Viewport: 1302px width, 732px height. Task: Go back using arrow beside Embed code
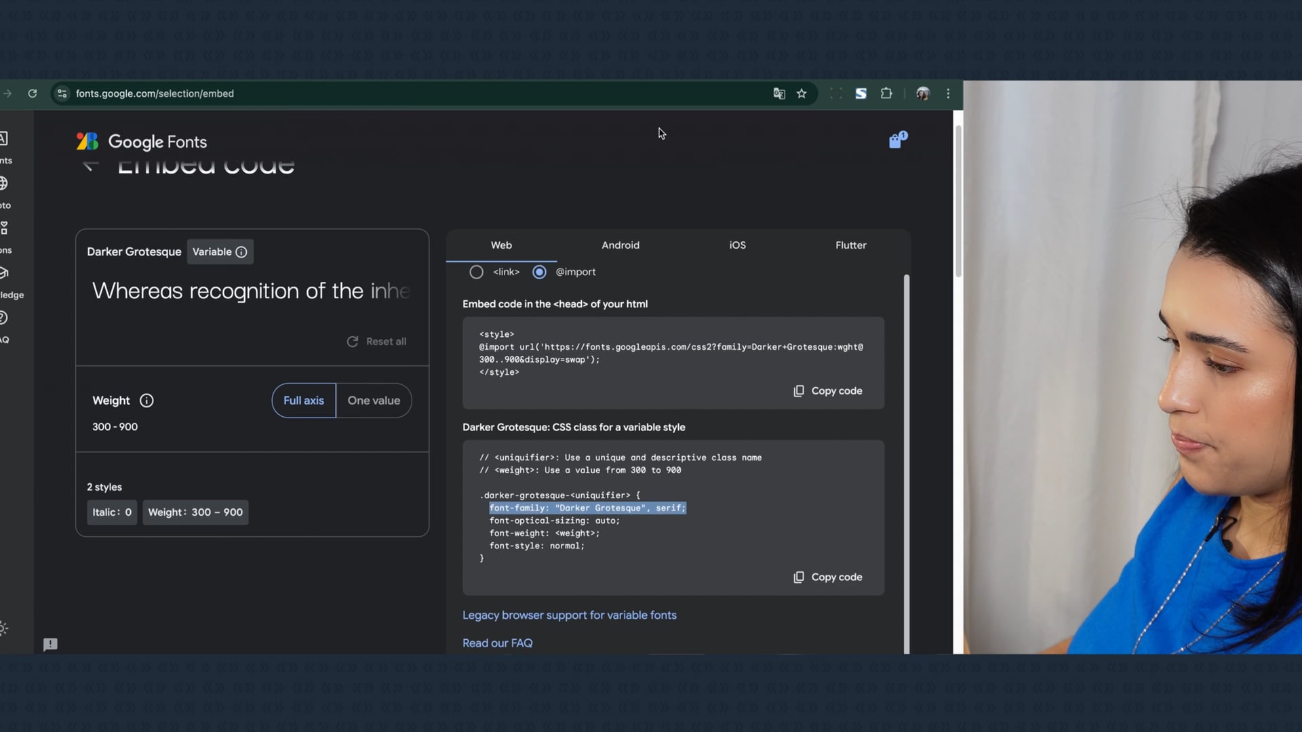pyautogui.click(x=90, y=165)
